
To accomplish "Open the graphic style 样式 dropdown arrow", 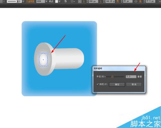I will pyautogui.click(x=60, y=2).
